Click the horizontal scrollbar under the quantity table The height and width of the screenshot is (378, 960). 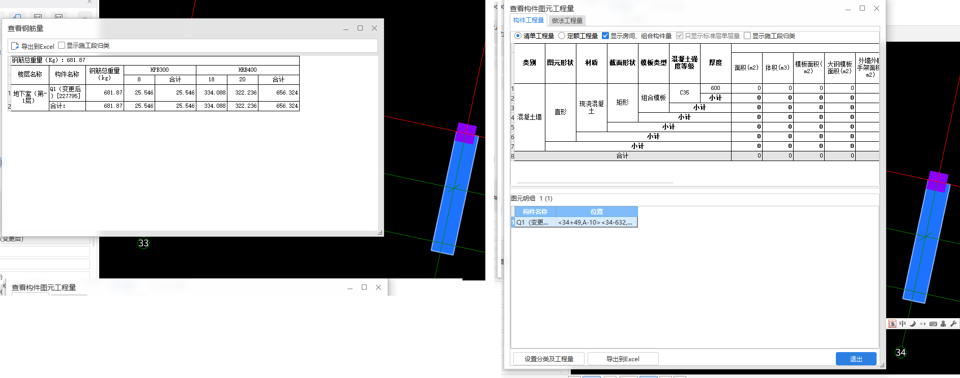point(595,182)
